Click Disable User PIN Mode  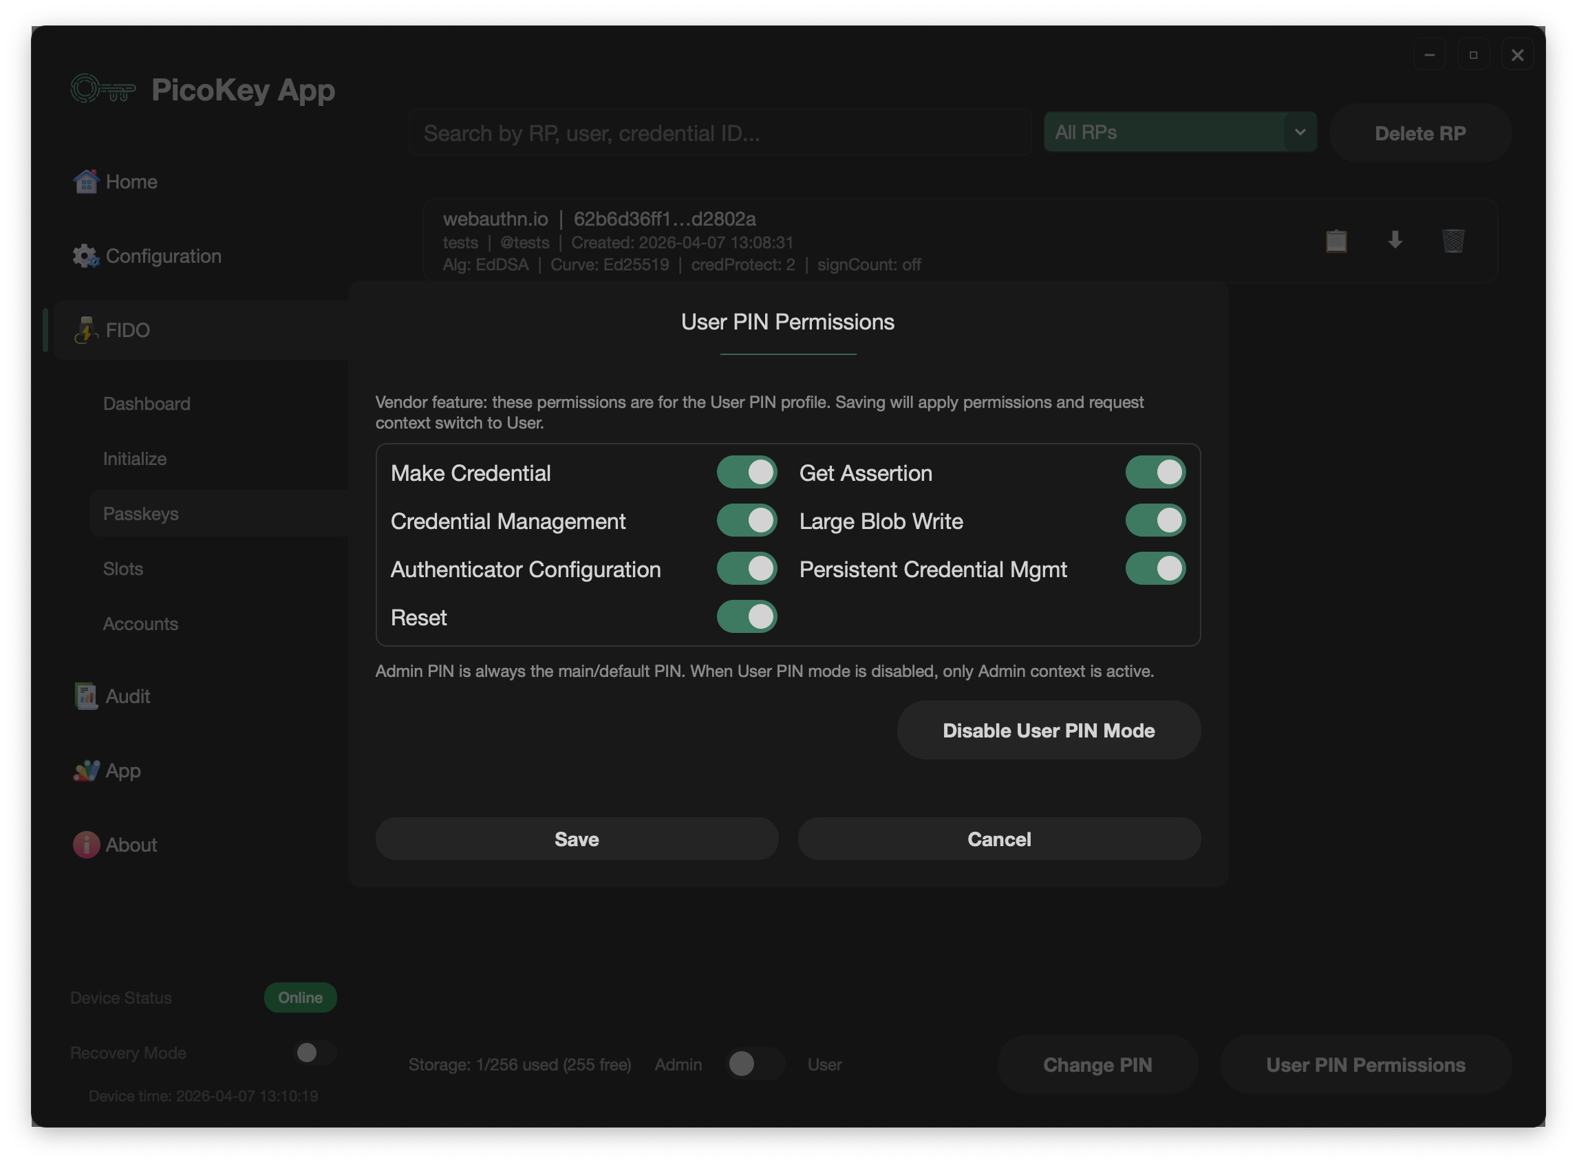pyautogui.click(x=1049, y=731)
